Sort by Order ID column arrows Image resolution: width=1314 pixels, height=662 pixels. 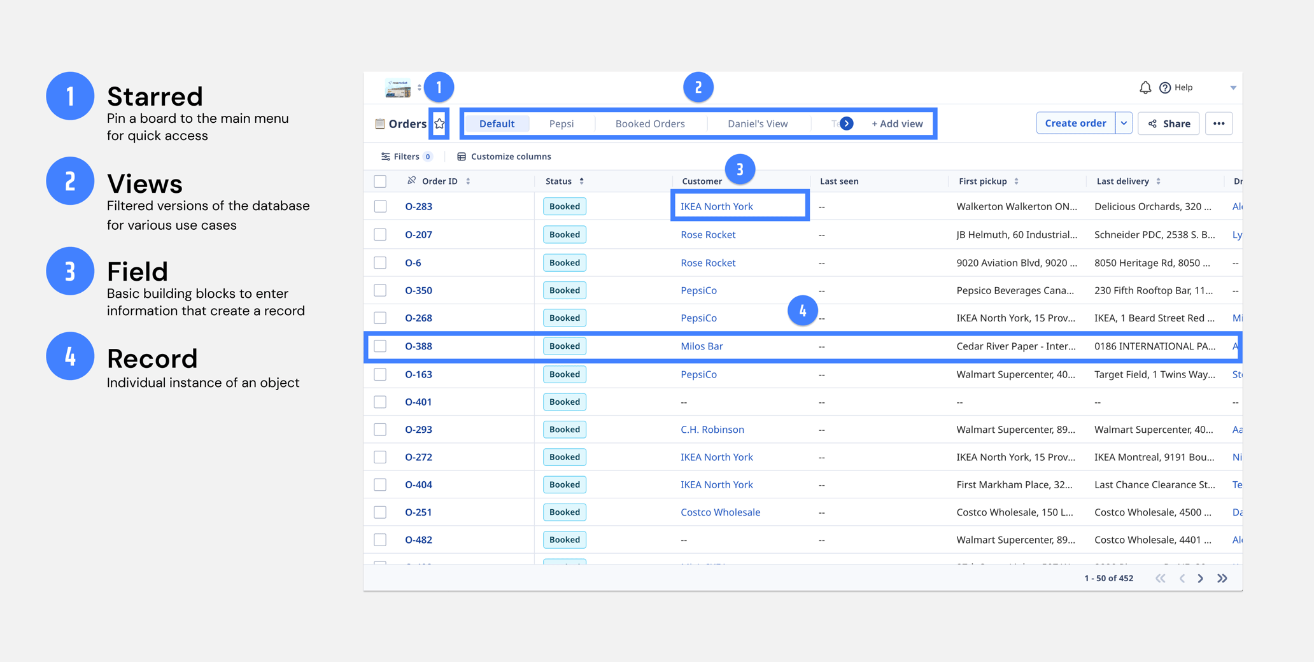coord(468,181)
